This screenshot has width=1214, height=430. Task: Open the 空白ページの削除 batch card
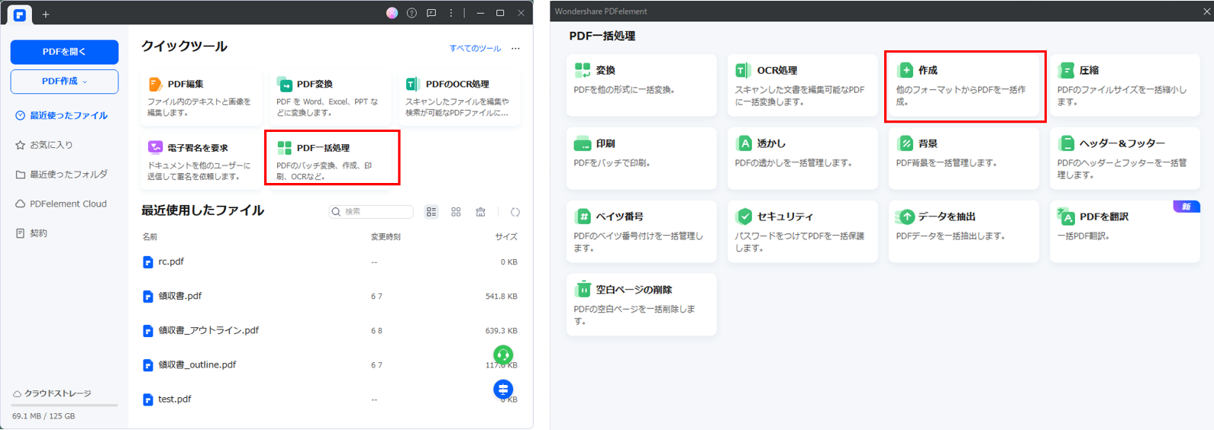coord(641,305)
